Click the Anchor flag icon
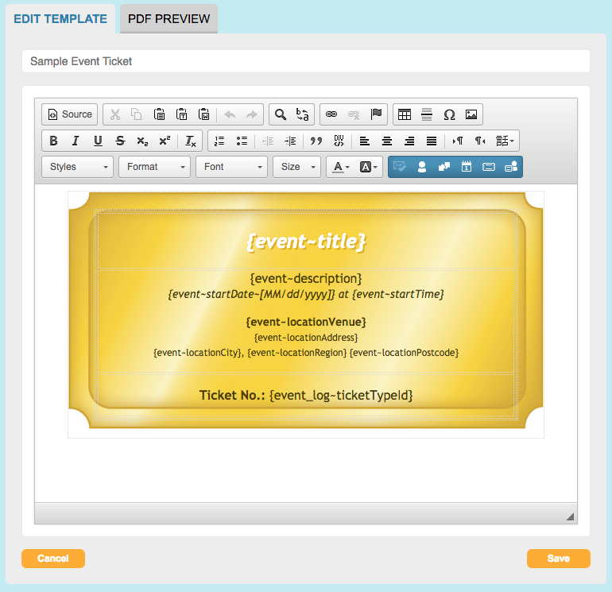Viewport: 612px width, 592px height. pos(377,114)
